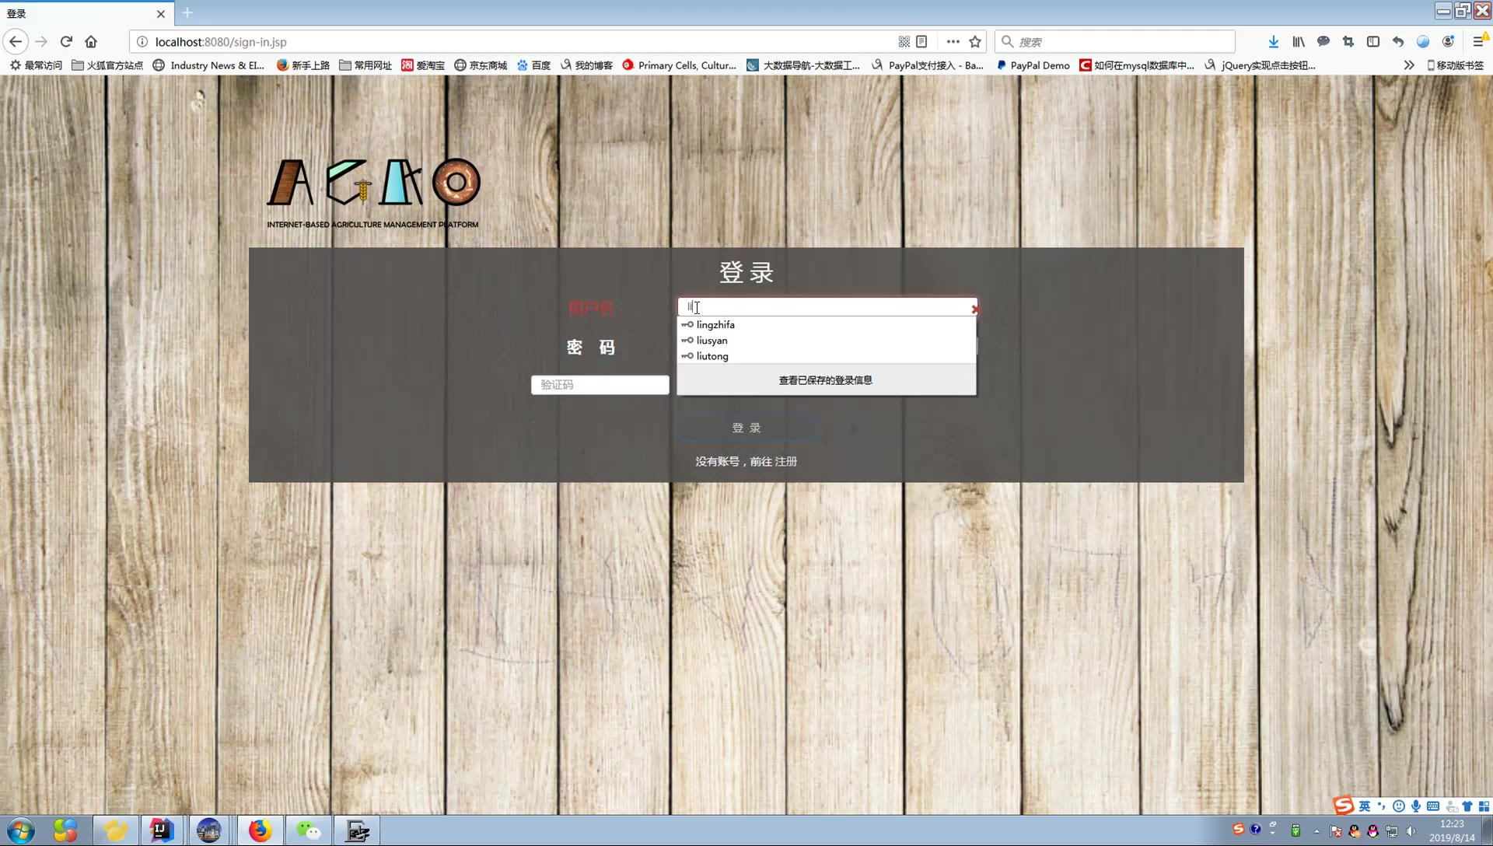This screenshot has height=846, width=1493.
Task: Bookmark this page with star icon
Action: click(x=975, y=42)
